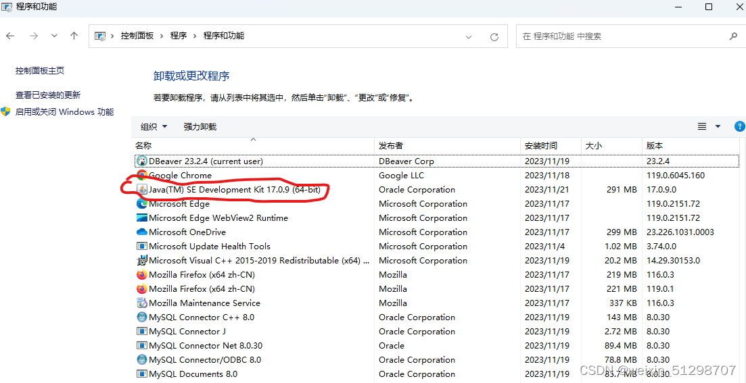
Task: Click version 23.226.1031.0003 cell
Action: coord(680,232)
